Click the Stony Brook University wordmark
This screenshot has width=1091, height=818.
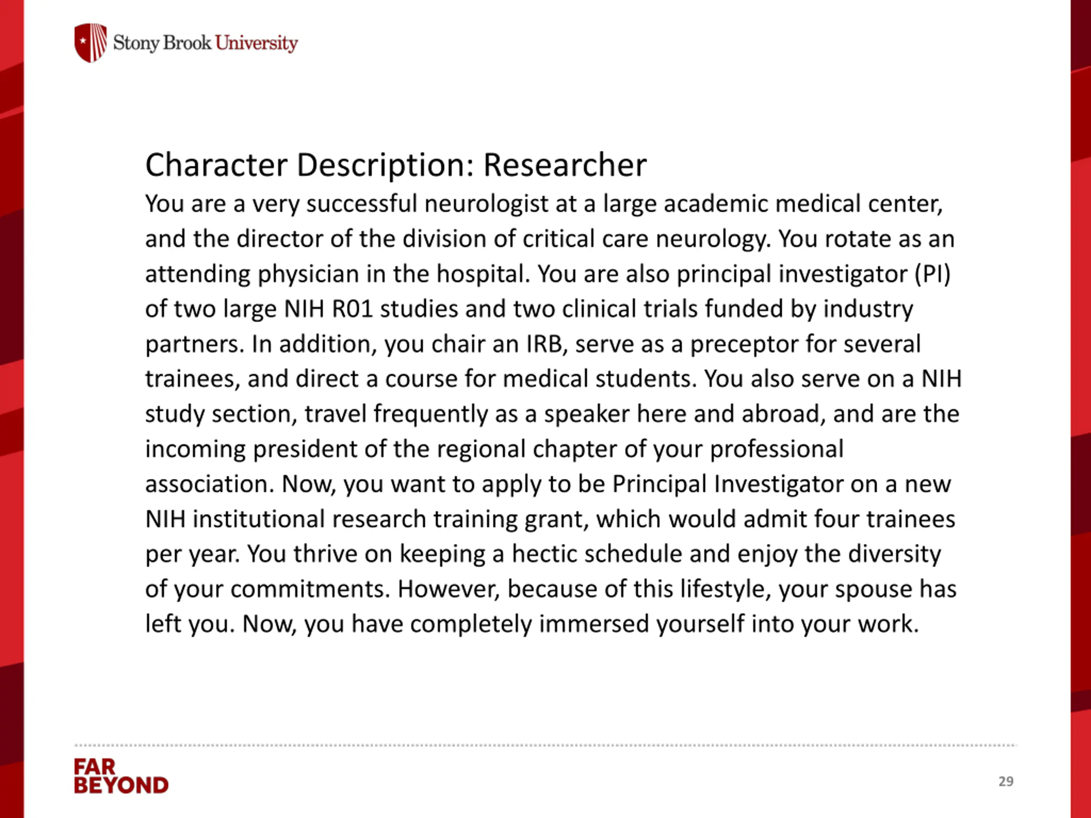[x=206, y=43]
